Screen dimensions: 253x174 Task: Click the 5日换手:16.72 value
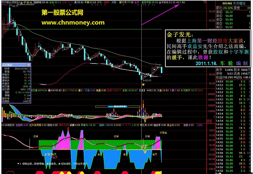[189, 90]
